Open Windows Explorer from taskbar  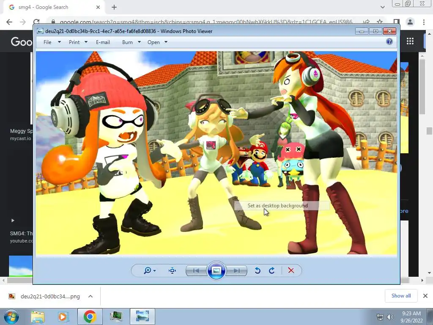38,317
